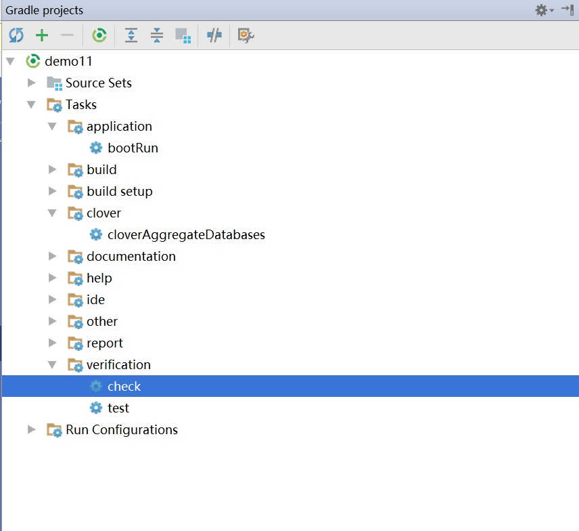Screen dimensions: 579x531
Task: Open Gradle settings wrench icon
Action: (246, 36)
